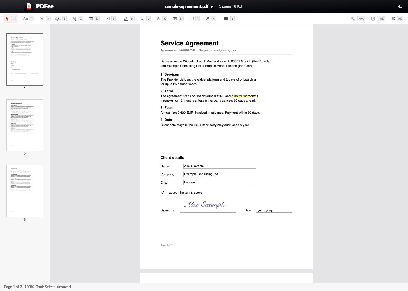Select the Highlight pen tool
Screen dimensions: 408x291
coord(129,19)
